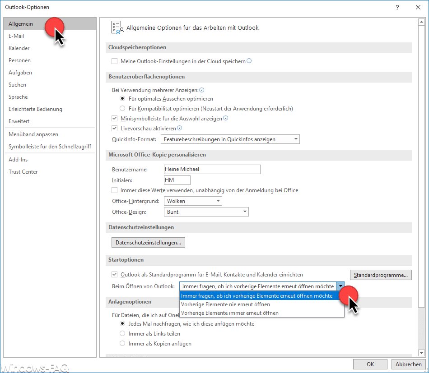Toggle Minisymbolleiste für die Auswahl anzeigen
The image size is (429, 373).
click(x=114, y=119)
